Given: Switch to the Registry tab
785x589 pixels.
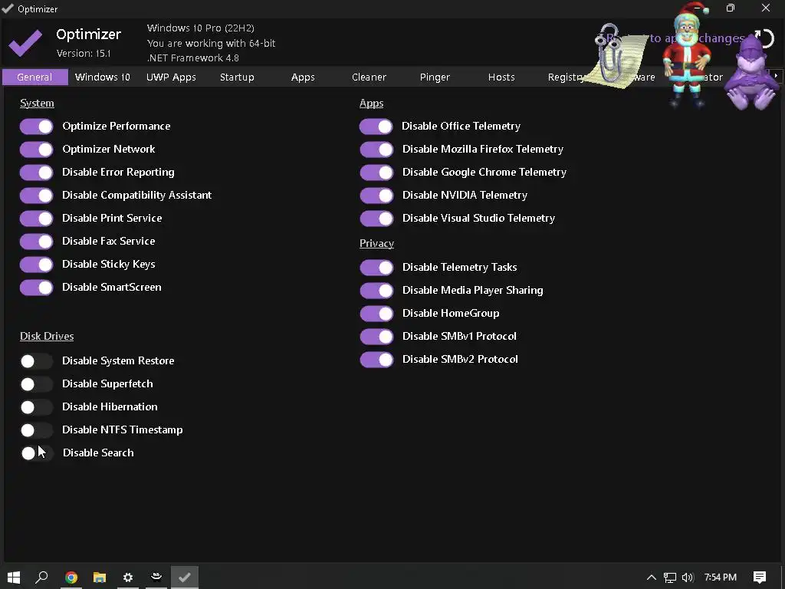Looking at the screenshot, I should (567, 77).
